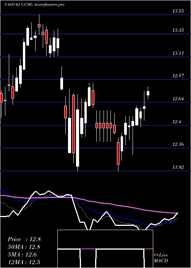
Task: Click the latest rightmost white candlestick
Action: [148, 93]
